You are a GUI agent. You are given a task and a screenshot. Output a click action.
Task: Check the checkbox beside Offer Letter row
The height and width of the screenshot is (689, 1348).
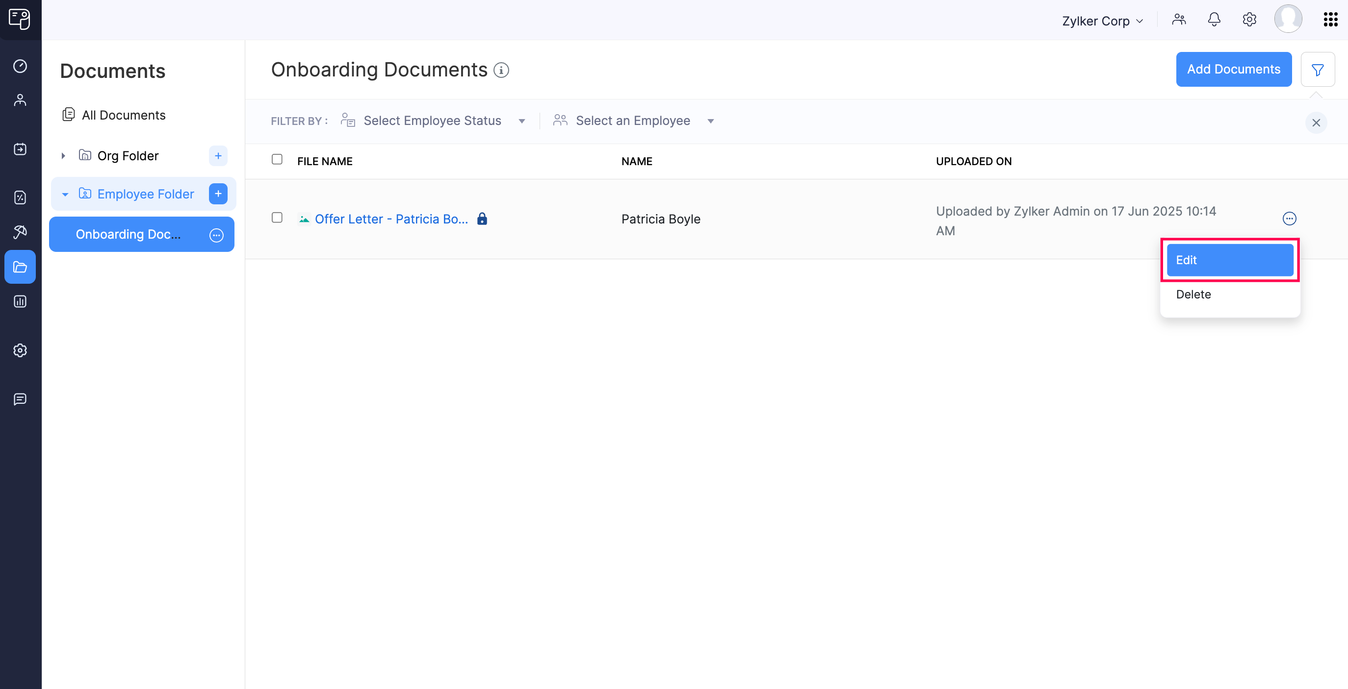(x=277, y=219)
